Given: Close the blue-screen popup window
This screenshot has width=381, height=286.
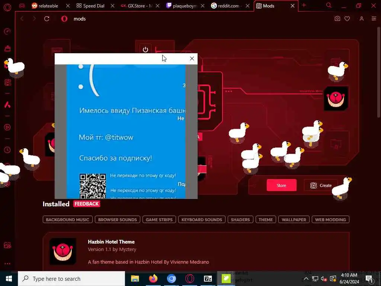Looking at the screenshot, I should (192, 58).
